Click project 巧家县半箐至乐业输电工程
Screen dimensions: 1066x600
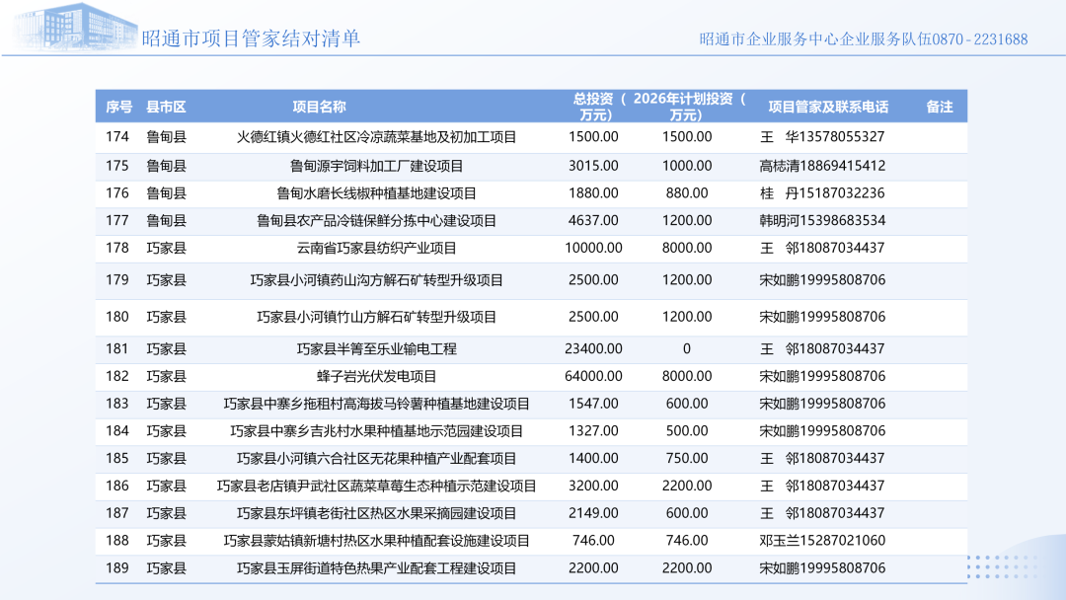tap(377, 349)
